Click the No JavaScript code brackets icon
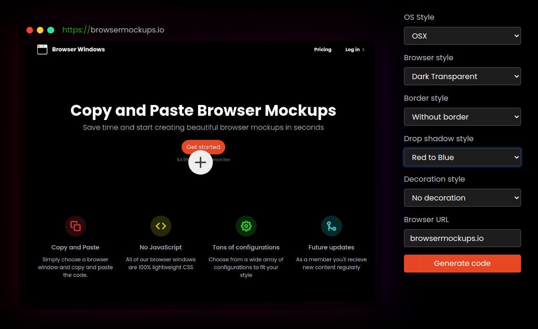The image size is (538, 329). click(x=160, y=226)
